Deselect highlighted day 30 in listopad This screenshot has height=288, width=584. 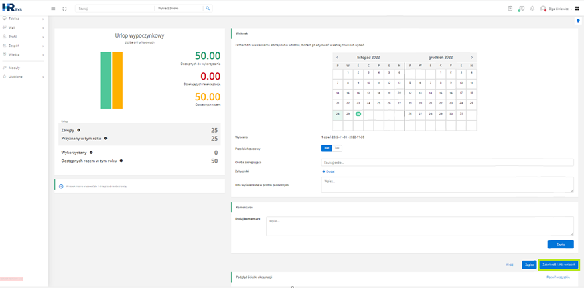tap(358, 114)
